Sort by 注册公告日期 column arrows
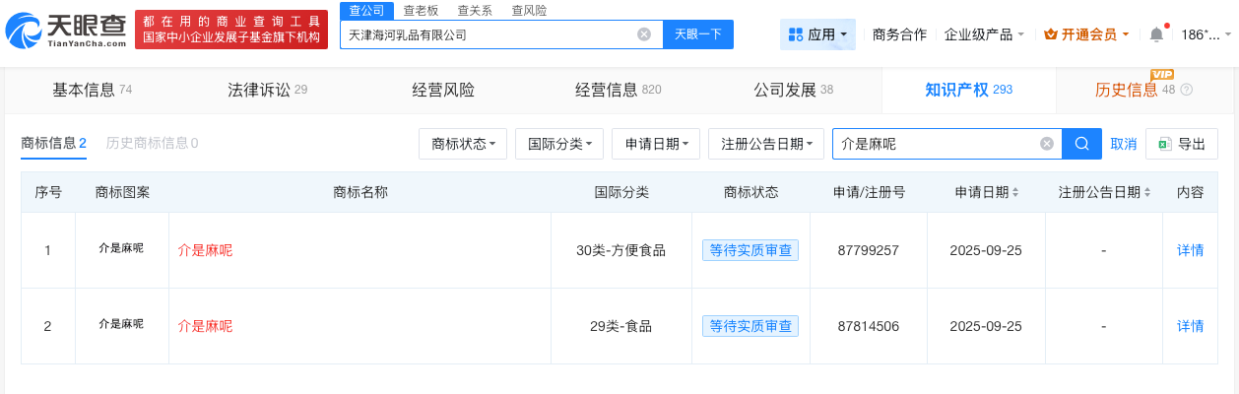This screenshot has height=394, width=1239. [1147, 192]
